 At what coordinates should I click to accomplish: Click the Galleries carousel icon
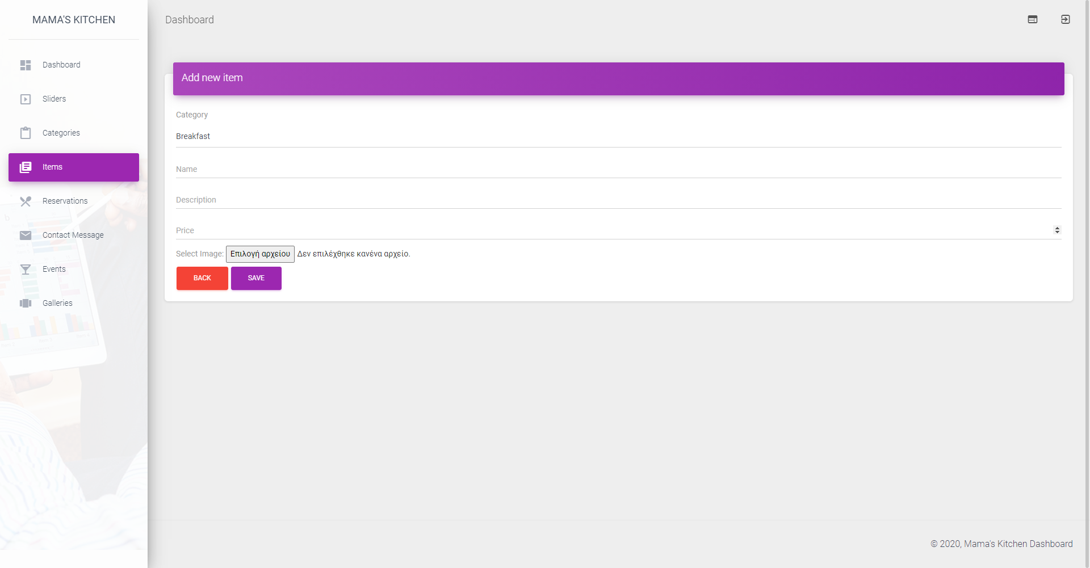26,304
